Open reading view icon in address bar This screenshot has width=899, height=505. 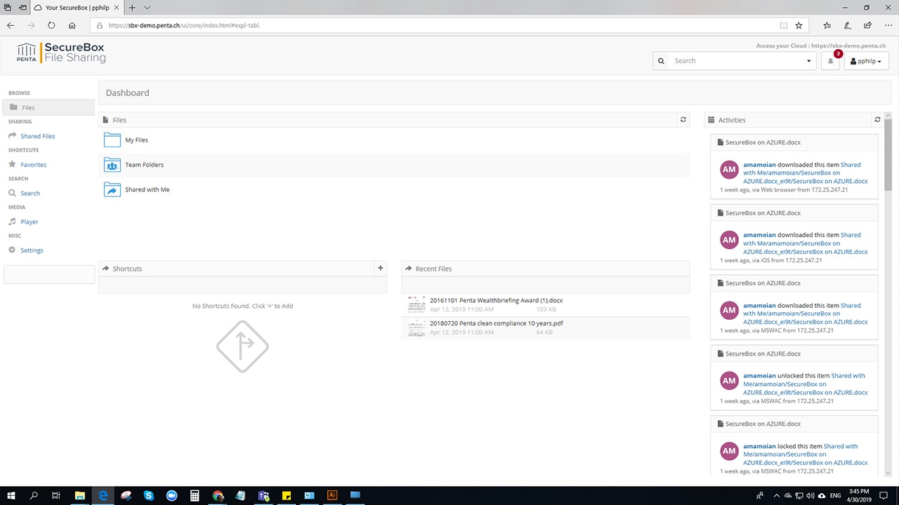(784, 25)
